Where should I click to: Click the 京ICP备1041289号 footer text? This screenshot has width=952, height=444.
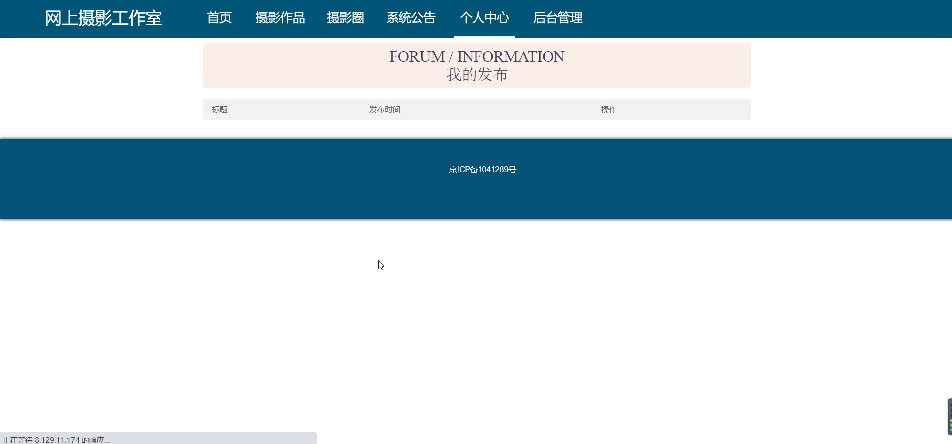[x=482, y=169]
